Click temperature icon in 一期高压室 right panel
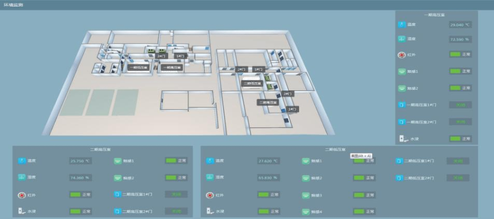494x219 pixels. click(x=402, y=25)
